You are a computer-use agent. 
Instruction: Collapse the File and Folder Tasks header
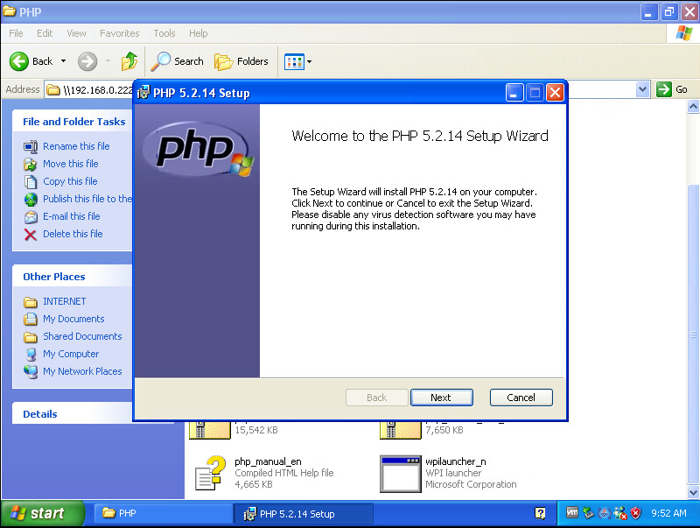click(73, 122)
